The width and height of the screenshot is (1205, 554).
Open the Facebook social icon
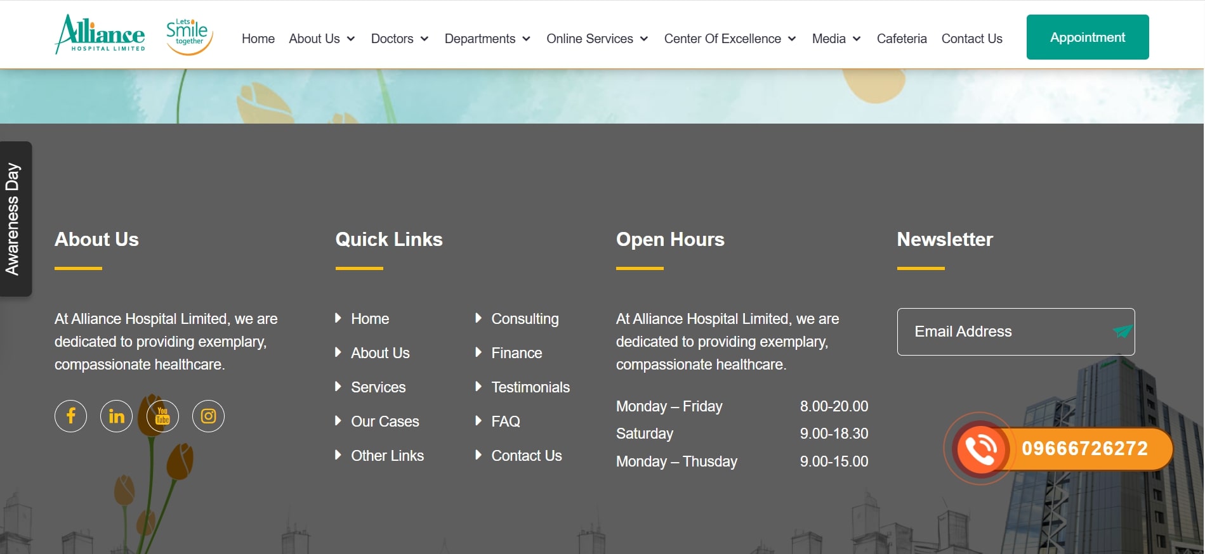(70, 416)
